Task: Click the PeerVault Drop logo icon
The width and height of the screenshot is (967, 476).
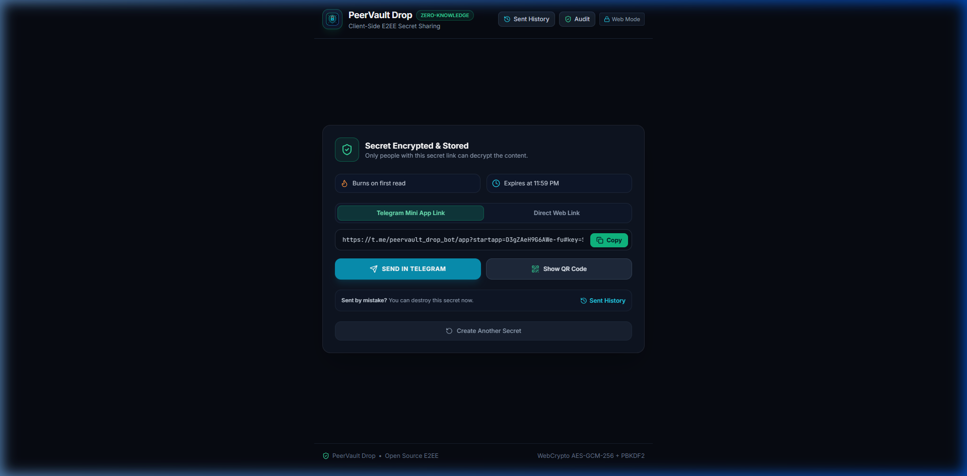Action: pos(332,19)
